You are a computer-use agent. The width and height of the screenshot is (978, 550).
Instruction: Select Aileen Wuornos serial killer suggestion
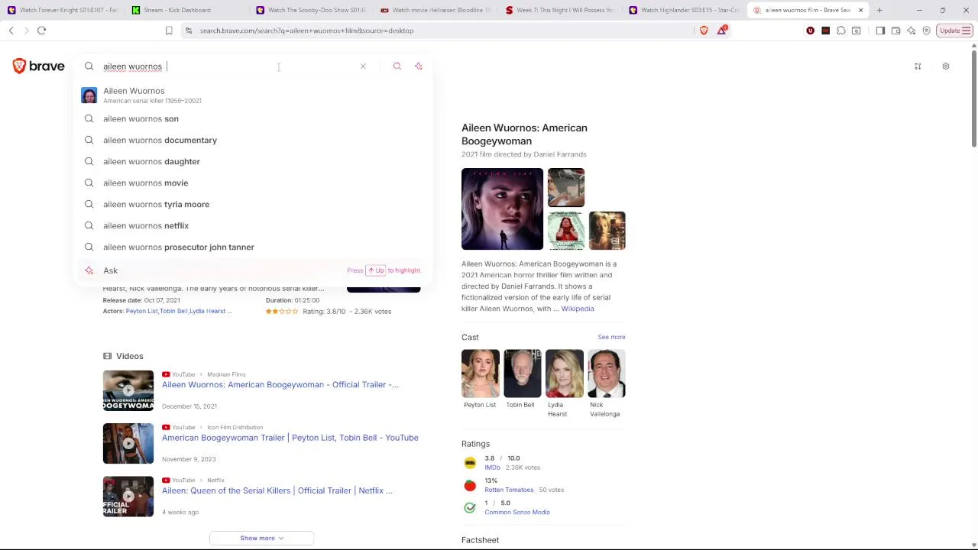(x=252, y=95)
